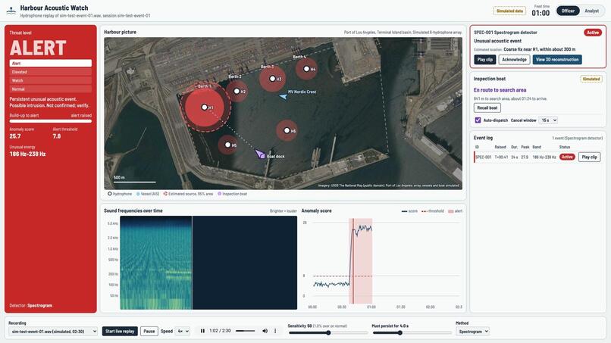This screenshot has height=343, width=611.
Task: Click the Harbour Acoustic Watch anchor logo
Action: coord(11,11)
